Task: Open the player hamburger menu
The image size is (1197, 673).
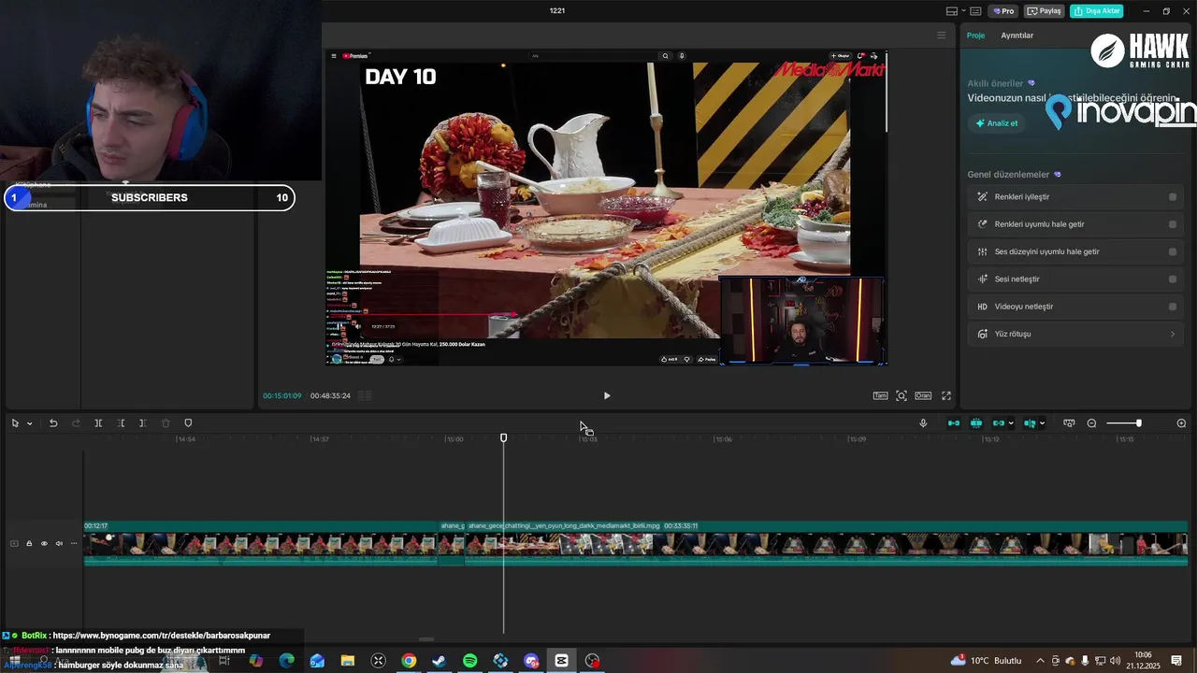Action: tap(942, 36)
